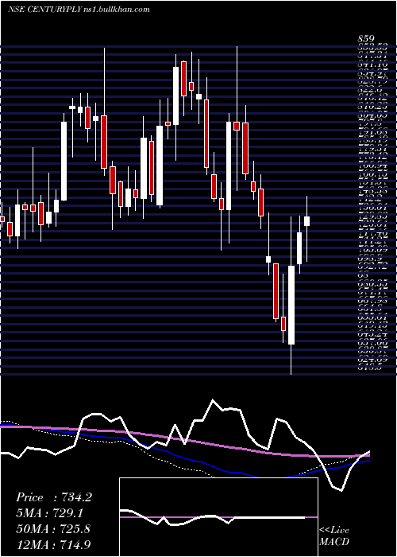Click the 12MA : 714.9 value
Screen dimensions: 397x557
55,543
